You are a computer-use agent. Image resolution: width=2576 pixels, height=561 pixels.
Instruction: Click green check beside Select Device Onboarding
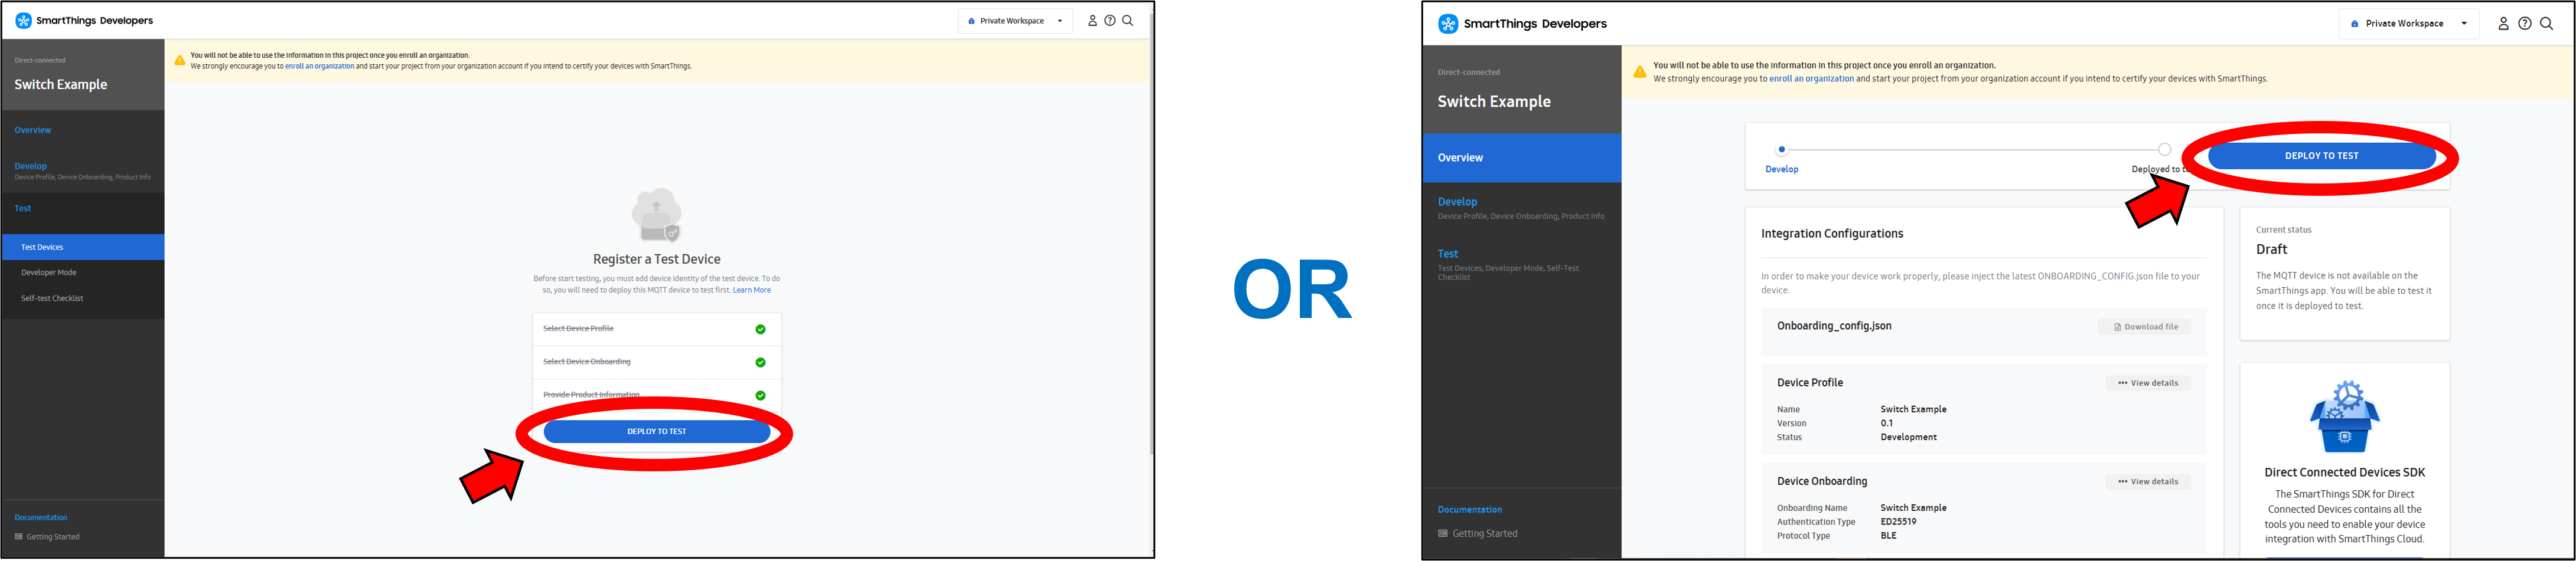[760, 362]
